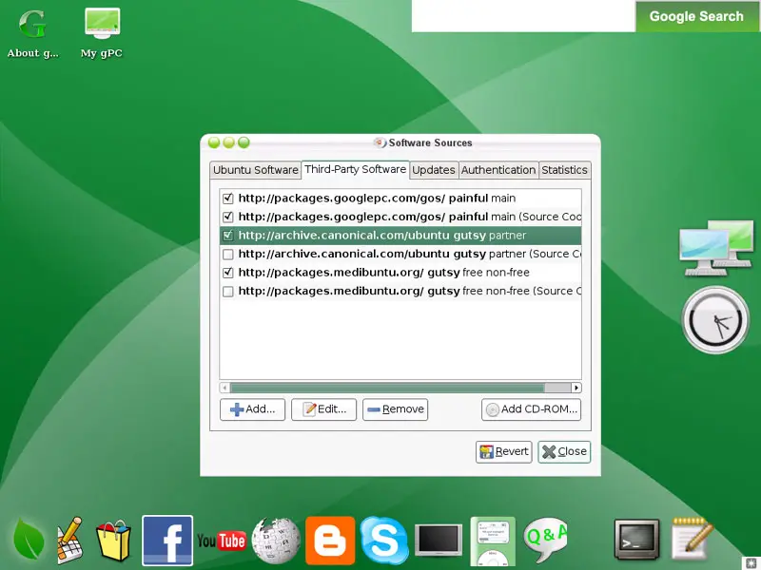Launch Blogger from the dock
This screenshot has height=570, width=761.
(330, 541)
